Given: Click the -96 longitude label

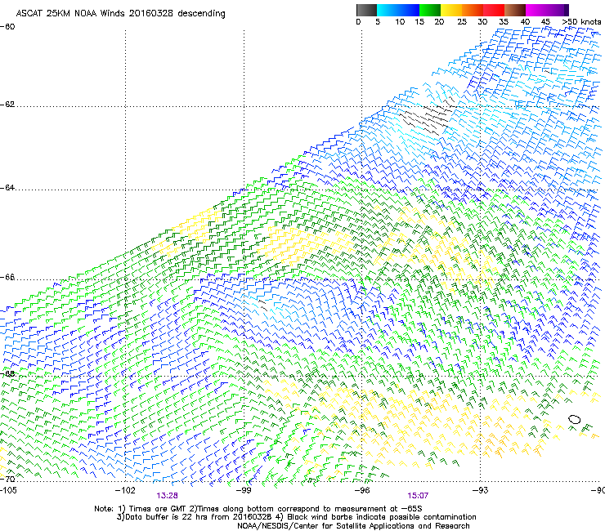Looking at the screenshot, I should 362,490.
